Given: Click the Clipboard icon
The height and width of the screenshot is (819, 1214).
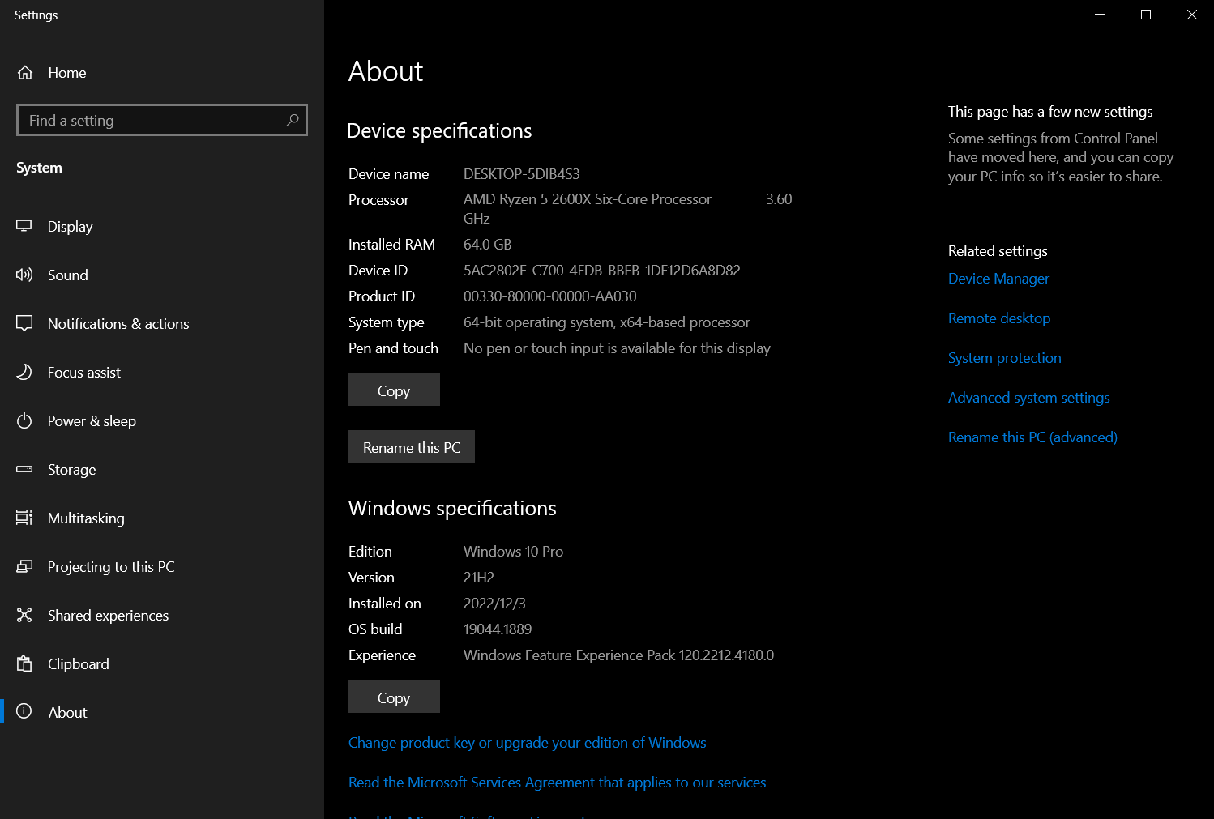Looking at the screenshot, I should click(24, 663).
